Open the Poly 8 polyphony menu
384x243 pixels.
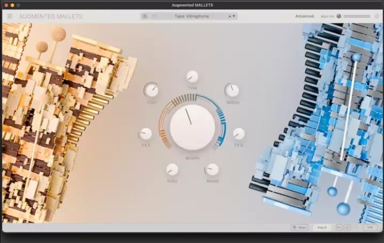click(x=322, y=227)
